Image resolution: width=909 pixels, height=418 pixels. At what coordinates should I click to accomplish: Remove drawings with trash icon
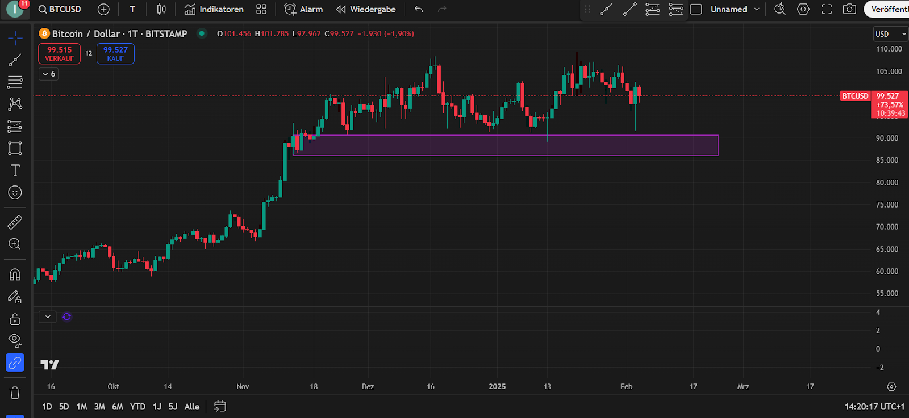coord(15,392)
